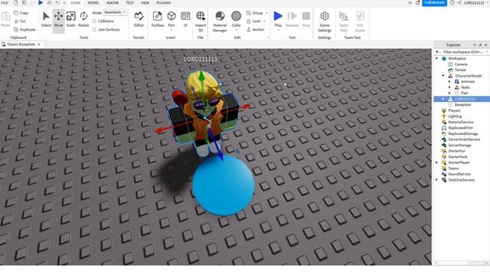
Task: Enable the Collisions checkbox
Action: coord(94,21)
